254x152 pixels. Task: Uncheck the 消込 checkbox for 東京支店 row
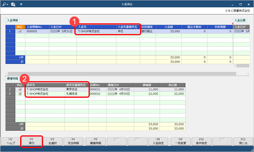20,89
